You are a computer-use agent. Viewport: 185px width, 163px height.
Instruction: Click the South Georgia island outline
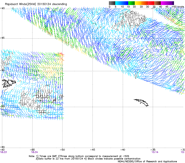coord(141,103)
